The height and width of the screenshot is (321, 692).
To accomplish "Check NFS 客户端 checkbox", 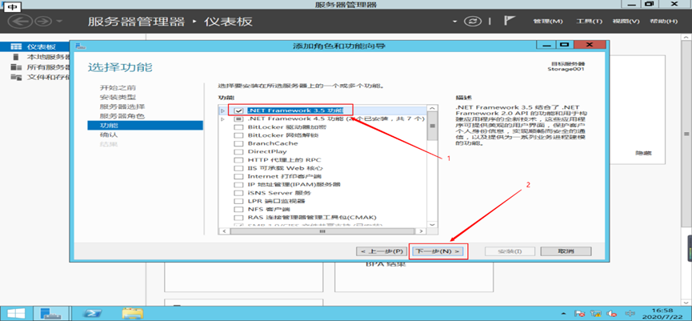I will (238, 209).
